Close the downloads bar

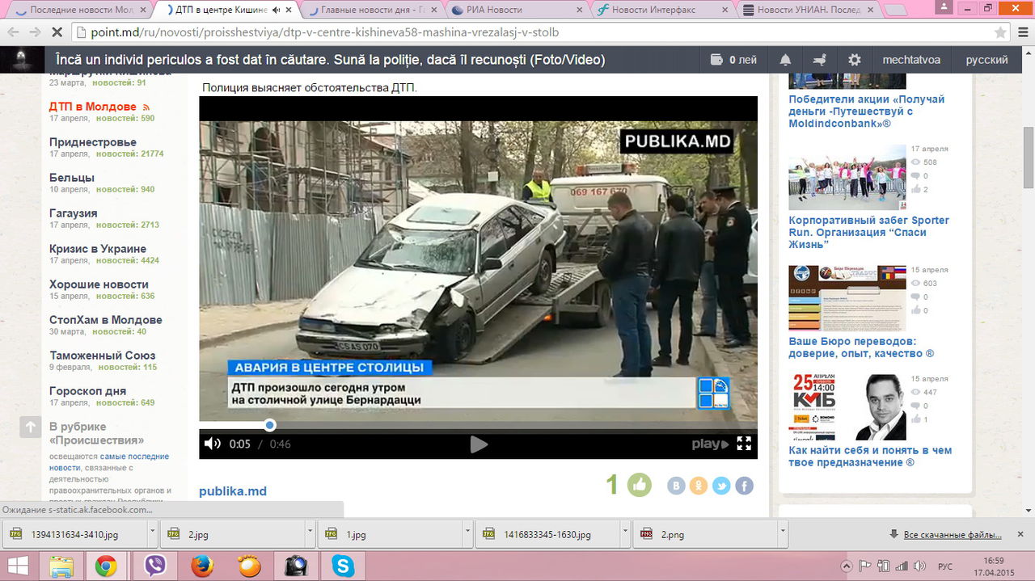pyautogui.click(x=1020, y=534)
